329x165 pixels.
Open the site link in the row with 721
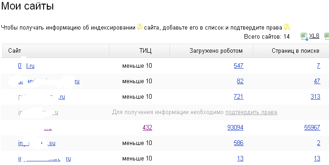click(41, 97)
